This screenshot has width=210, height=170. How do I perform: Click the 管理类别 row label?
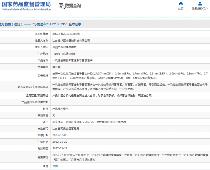(x=43, y=67)
